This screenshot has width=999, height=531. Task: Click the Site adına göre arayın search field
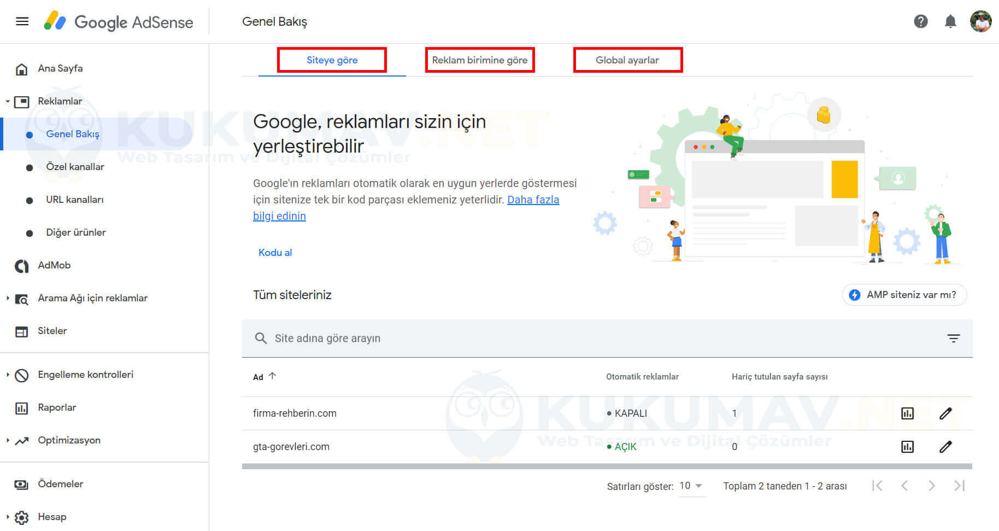coord(607,339)
